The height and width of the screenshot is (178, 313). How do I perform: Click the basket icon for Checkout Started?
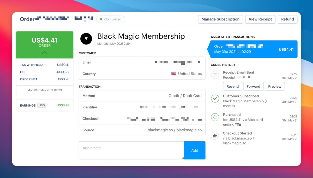tap(215, 136)
